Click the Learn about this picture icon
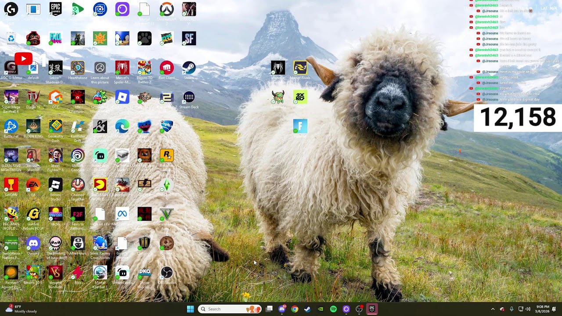This screenshot has width=562, height=316. tap(100, 73)
